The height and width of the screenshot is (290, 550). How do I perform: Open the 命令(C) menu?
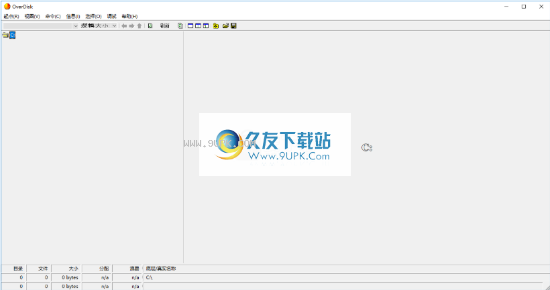coord(53,16)
